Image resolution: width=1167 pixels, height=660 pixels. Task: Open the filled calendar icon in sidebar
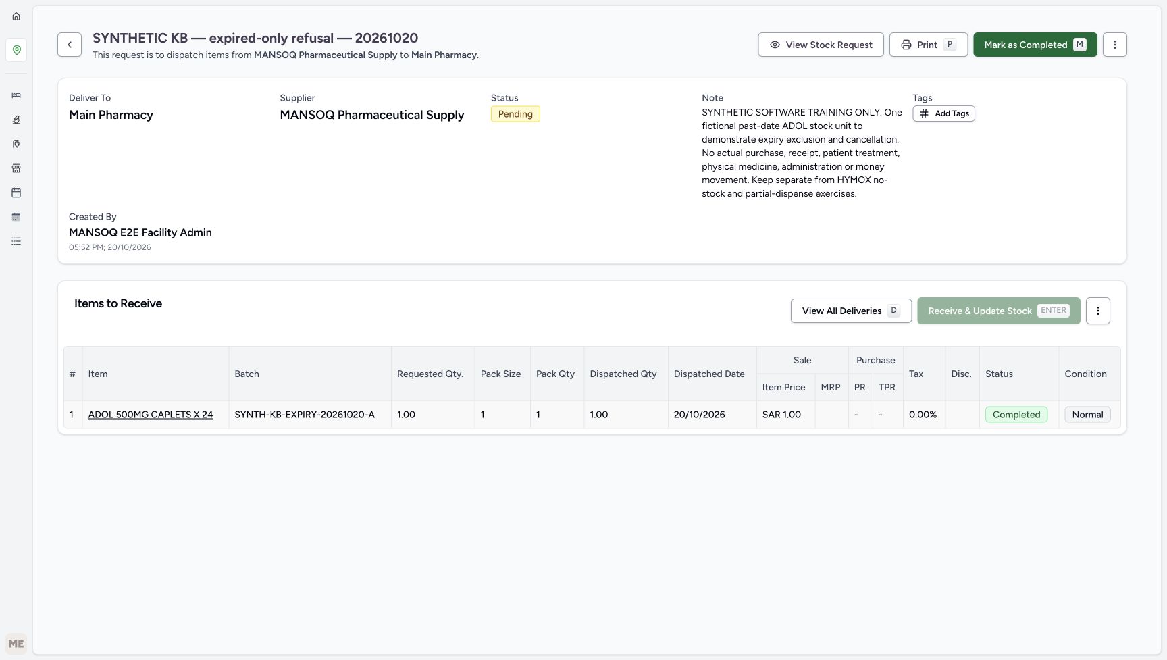(x=16, y=217)
